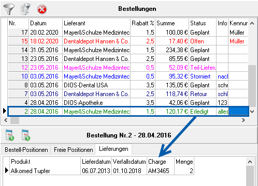Sort orders by the Nr. column header
The width and height of the screenshot is (258, 186).
18,23
